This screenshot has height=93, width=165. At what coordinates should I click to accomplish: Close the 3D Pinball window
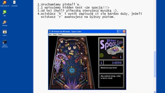(x=124, y=32)
